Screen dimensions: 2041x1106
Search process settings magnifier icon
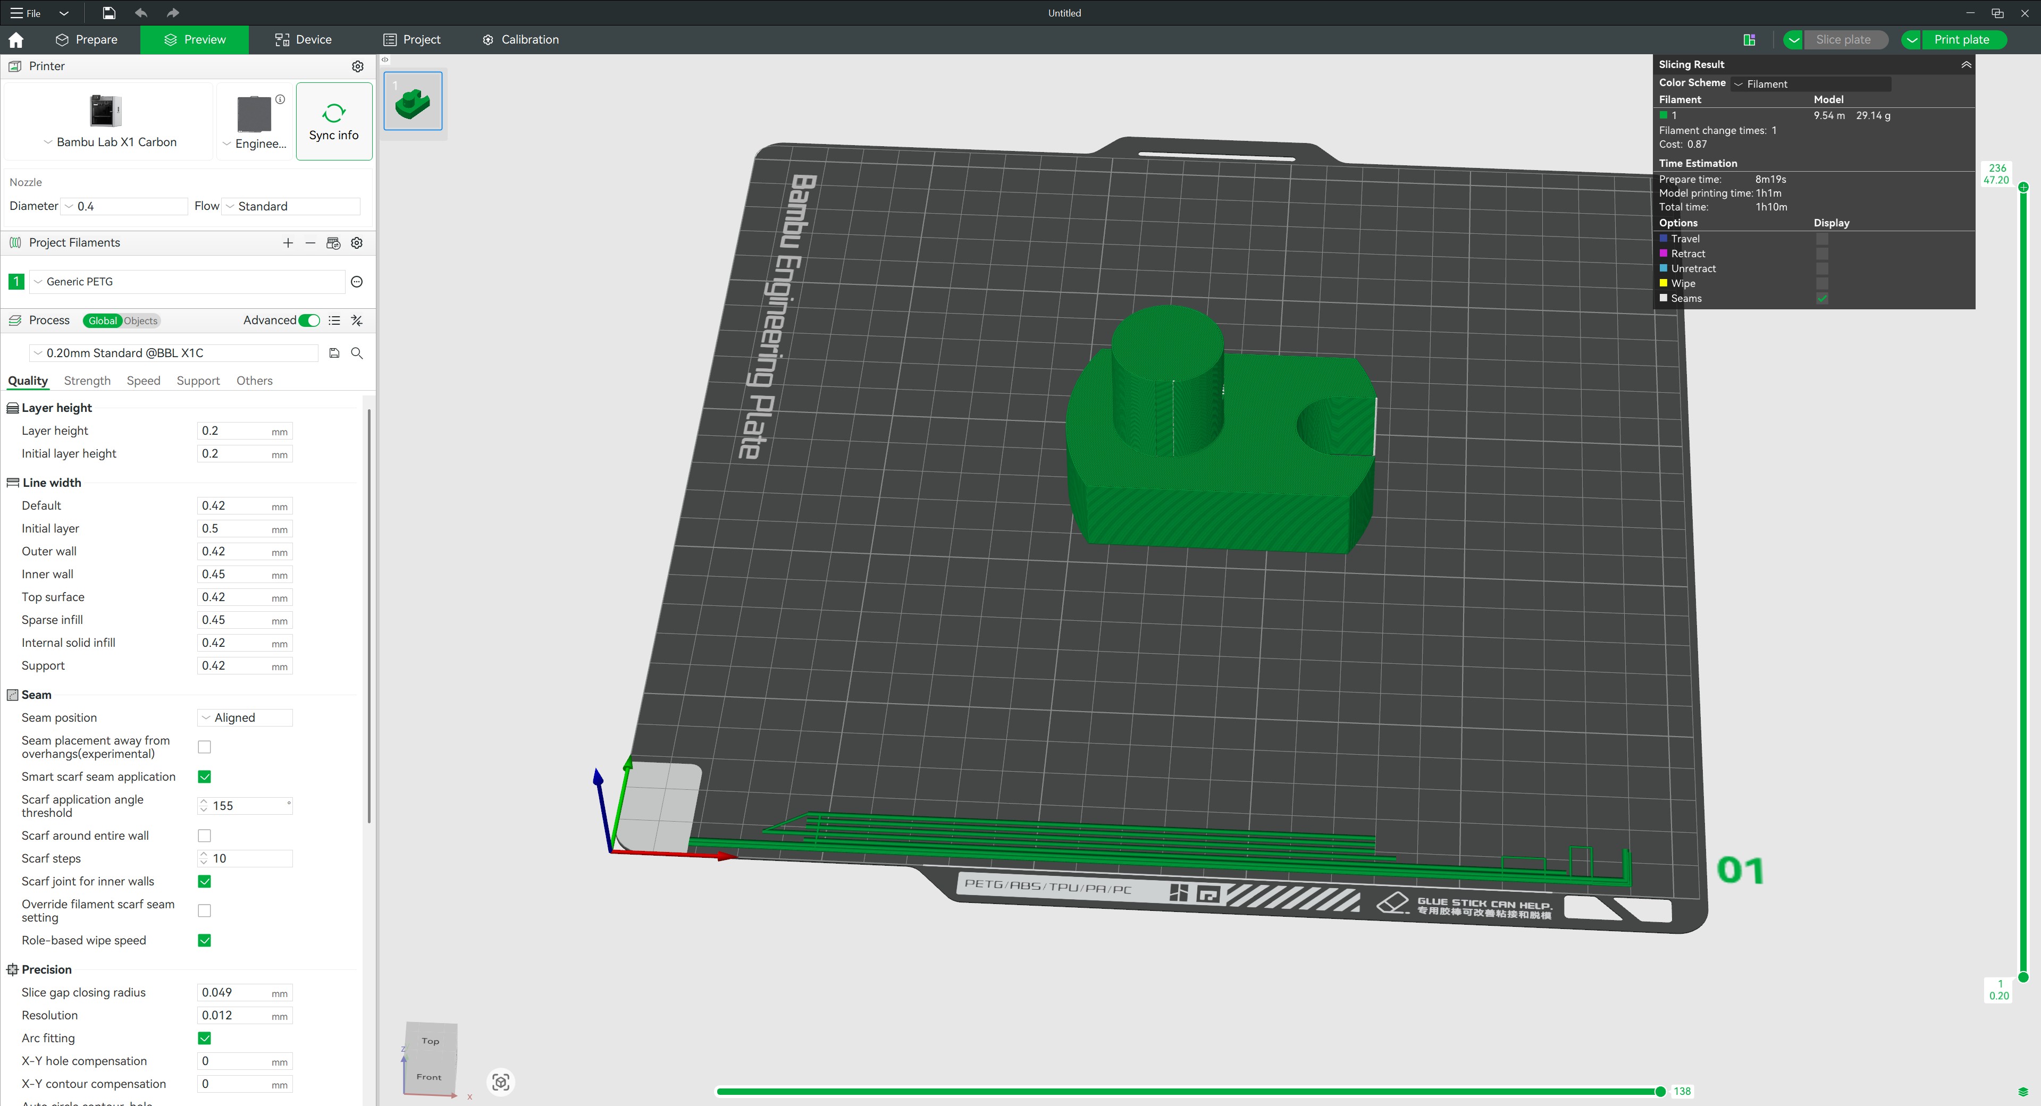coord(357,353)
